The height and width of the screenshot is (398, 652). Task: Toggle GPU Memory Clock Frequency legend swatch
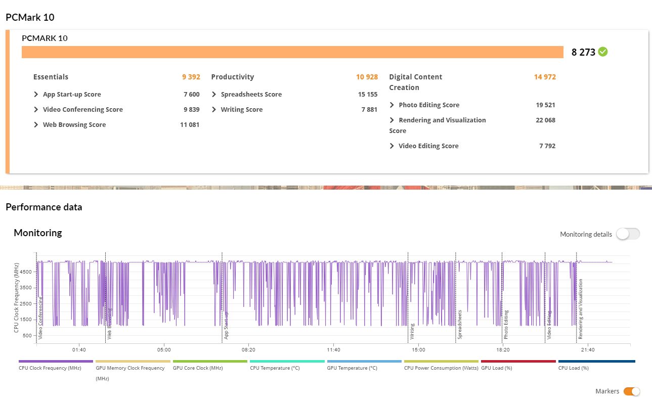133,362
